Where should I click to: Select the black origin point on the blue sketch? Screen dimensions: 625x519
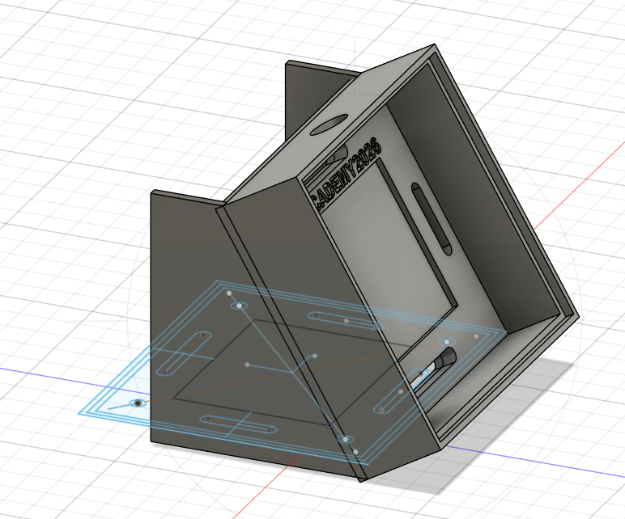coord(138,403)
